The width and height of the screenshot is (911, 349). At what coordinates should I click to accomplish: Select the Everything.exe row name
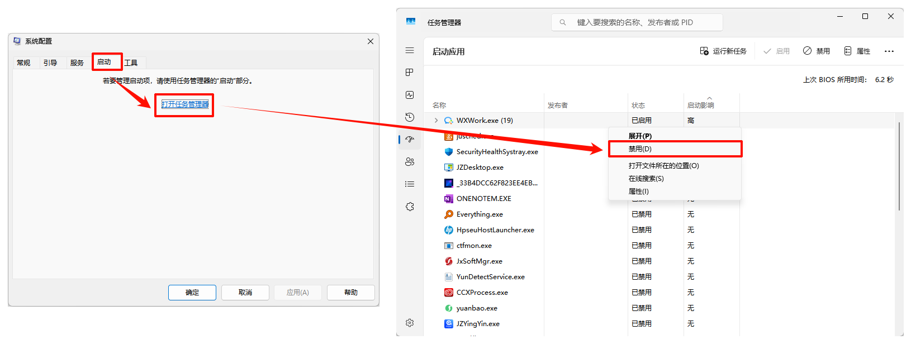tap(480, 214)
